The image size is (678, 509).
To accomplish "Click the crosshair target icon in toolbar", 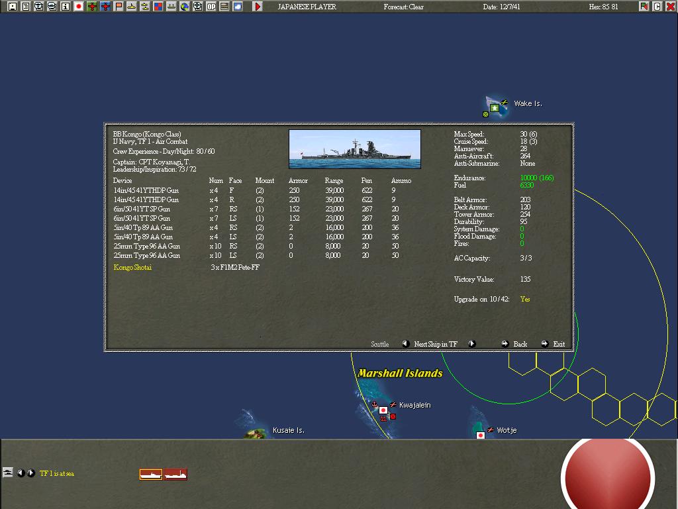I will (x=197, y=7).
